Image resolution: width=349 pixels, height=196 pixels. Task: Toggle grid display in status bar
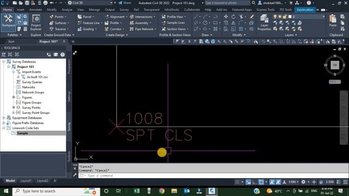point(237,182)
